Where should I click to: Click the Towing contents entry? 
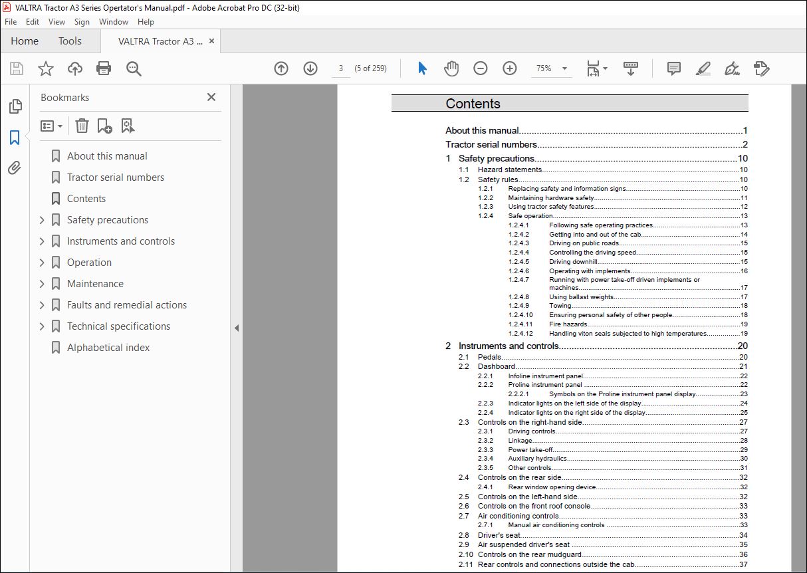click(560, 306)
